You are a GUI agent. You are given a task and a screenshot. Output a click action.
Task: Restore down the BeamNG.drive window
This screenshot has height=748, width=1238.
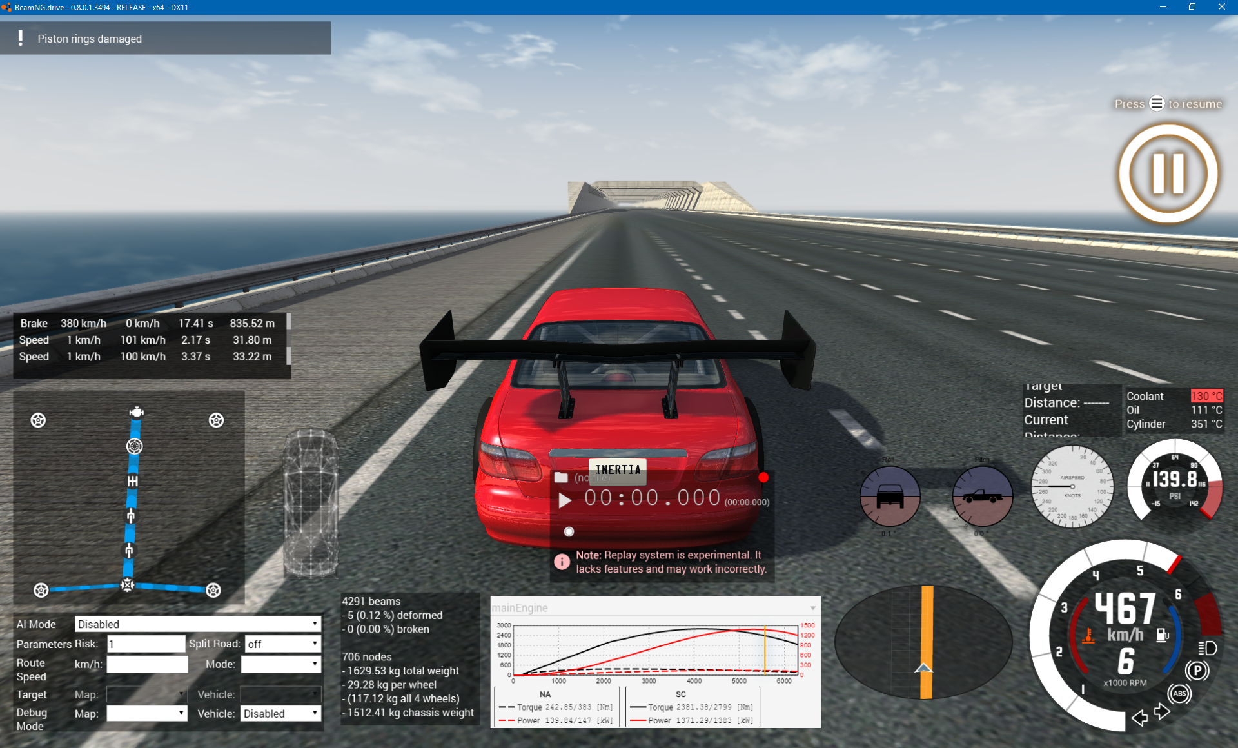[x=1192, y=7]
